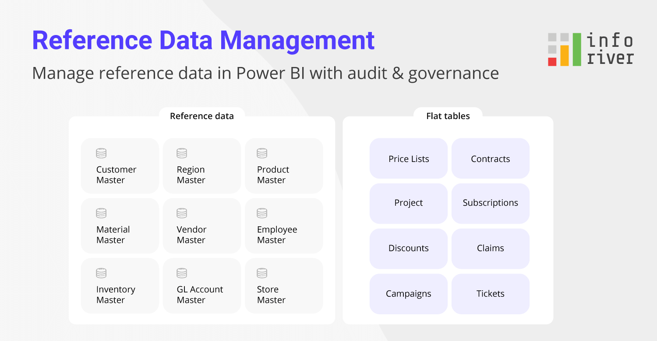Select the GL Account Master card
The image size is (657, 341).
tap(201, 285)
